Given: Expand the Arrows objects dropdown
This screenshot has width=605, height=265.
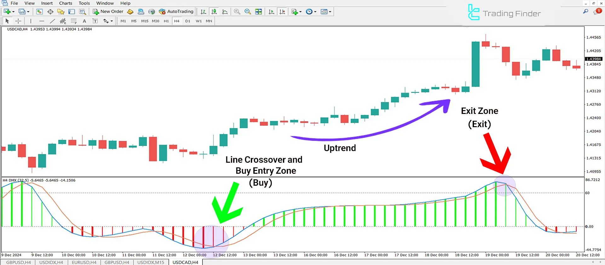Looking at the screenshot, I should coord(112,21).
